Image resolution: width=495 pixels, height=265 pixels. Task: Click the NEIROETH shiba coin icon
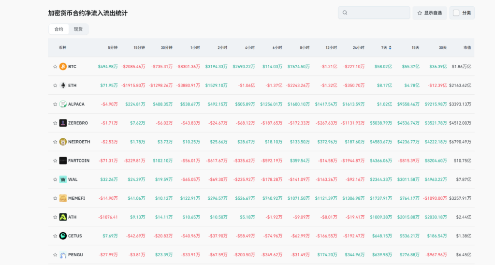[63, 142]
